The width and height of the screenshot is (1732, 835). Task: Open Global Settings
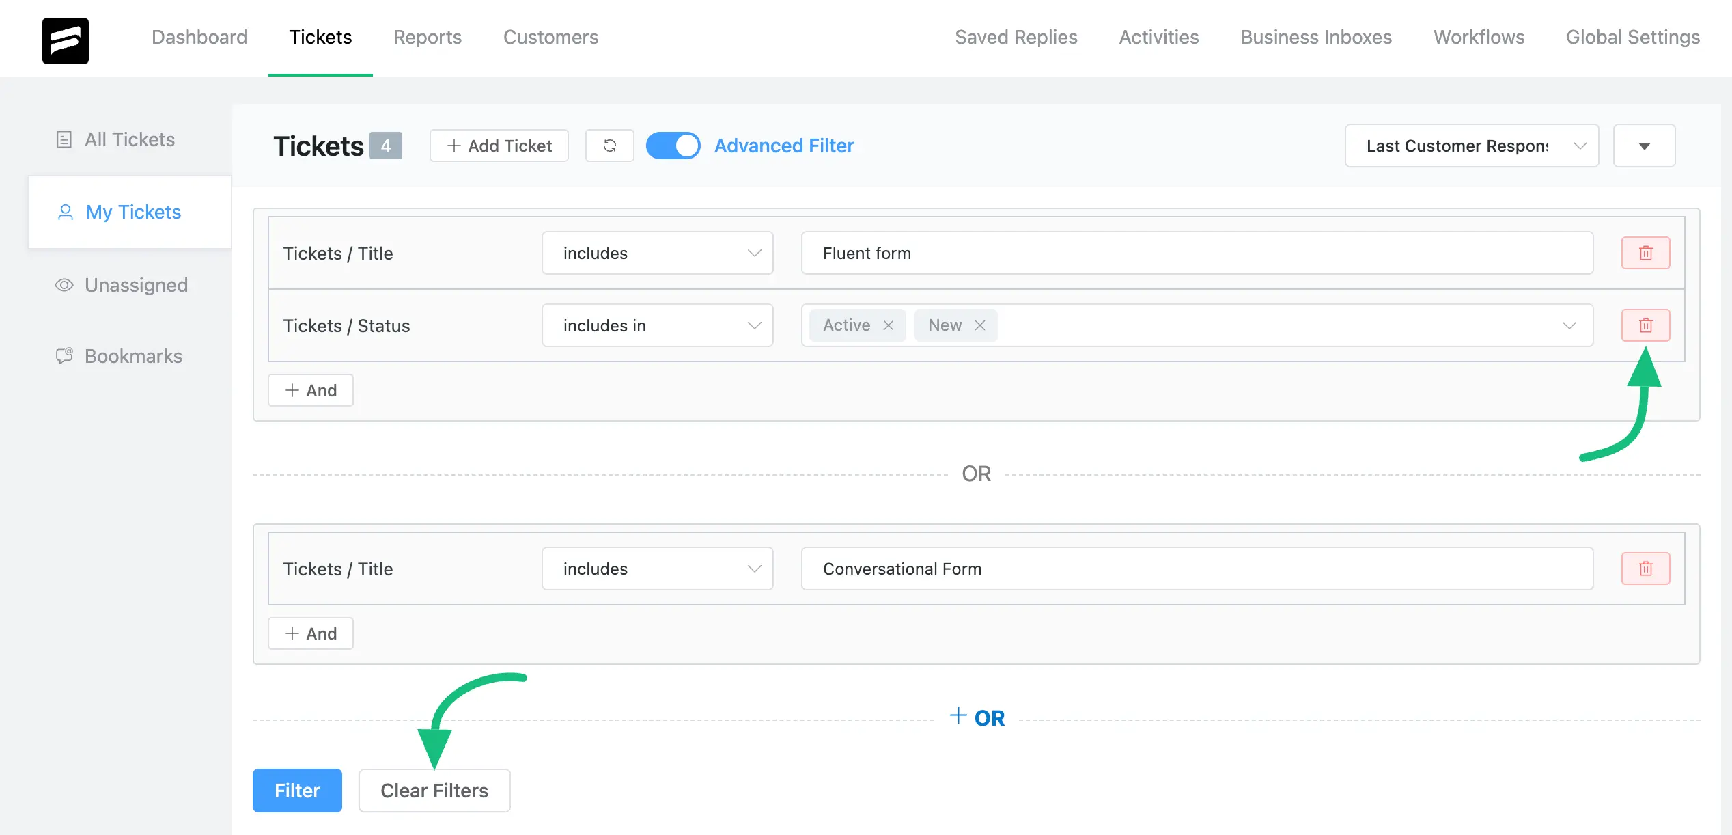pyautogui.click(x=1633, y=37)
